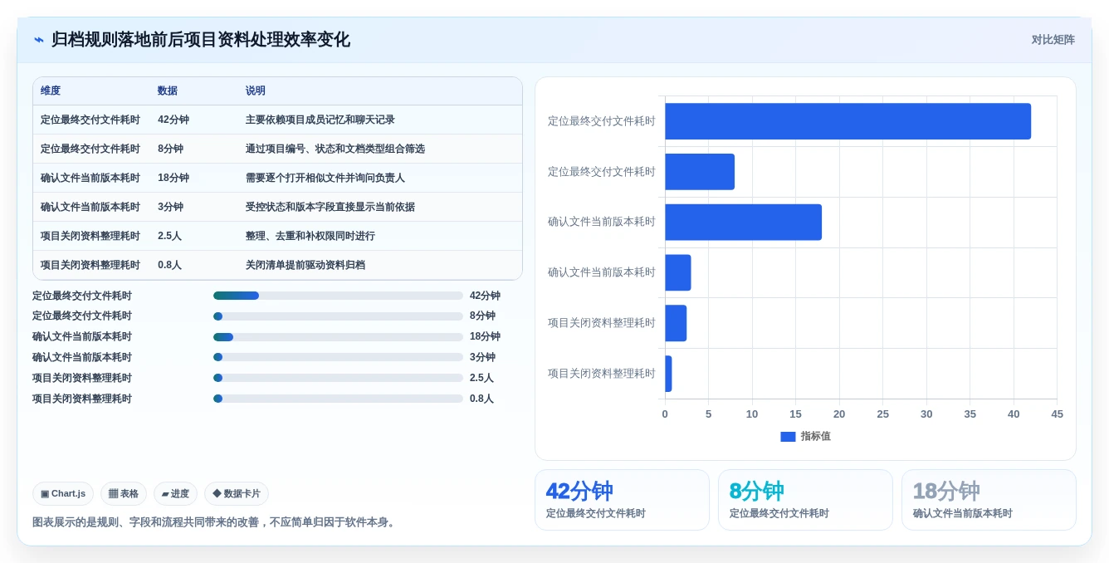Click the x-axis tick label 35
This screenshot has height=563, width=1109.
(970, 414)
